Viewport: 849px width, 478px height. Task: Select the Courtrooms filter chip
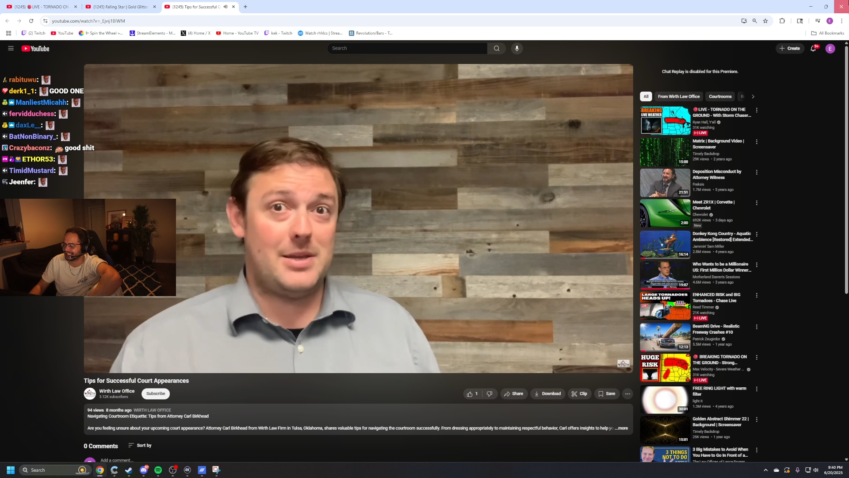(x=720, y=96)
